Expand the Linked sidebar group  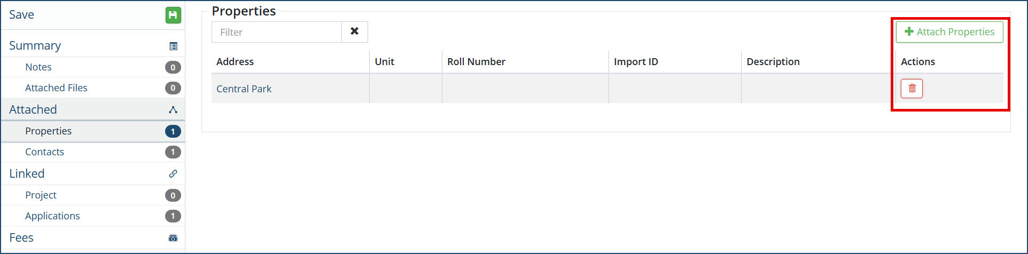click(x=27, y=174)
